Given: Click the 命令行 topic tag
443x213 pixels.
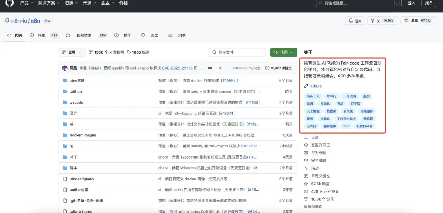Looking at the screenshot, I should [x=331, y=96].
